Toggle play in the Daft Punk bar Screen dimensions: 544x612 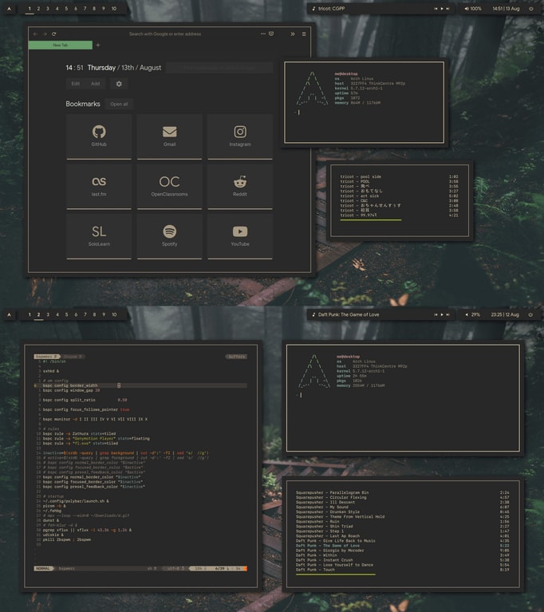(x=442, y=314)
